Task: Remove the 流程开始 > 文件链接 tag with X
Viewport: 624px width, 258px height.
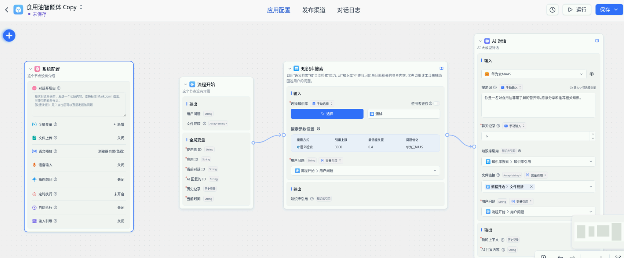Action: [x=531, y=187]
